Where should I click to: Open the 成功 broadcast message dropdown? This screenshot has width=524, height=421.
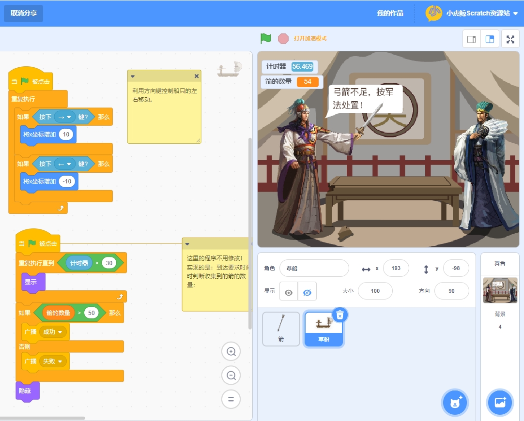pos(53,332)
